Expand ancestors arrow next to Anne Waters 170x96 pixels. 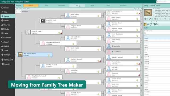click(x=142, y=41)
